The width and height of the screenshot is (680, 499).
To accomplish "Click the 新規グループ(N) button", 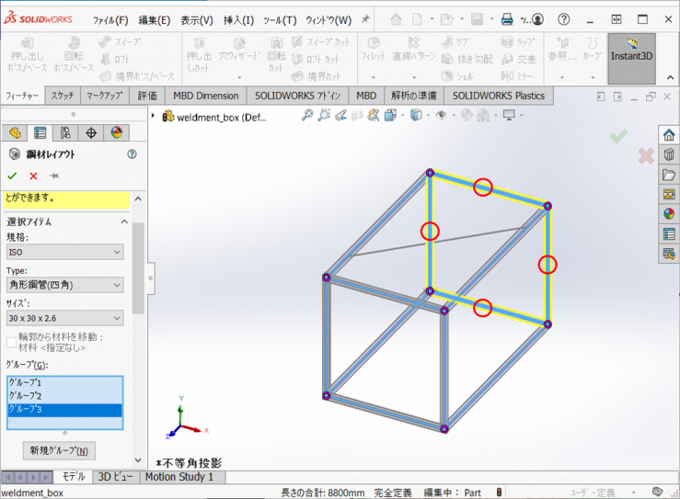I will click(x=58, y=450).
